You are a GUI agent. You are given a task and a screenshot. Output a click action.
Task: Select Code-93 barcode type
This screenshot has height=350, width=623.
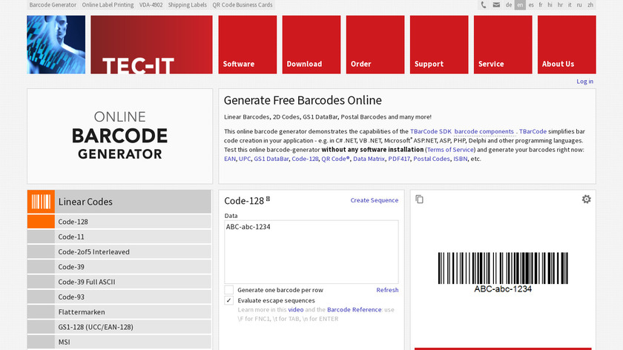(x=119, y=297)
